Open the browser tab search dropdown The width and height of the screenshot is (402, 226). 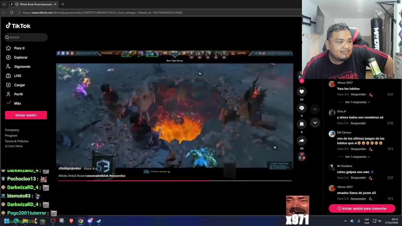[4, 4]
